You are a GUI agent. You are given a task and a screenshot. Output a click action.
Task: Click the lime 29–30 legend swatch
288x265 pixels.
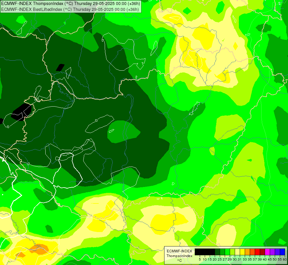232,252
